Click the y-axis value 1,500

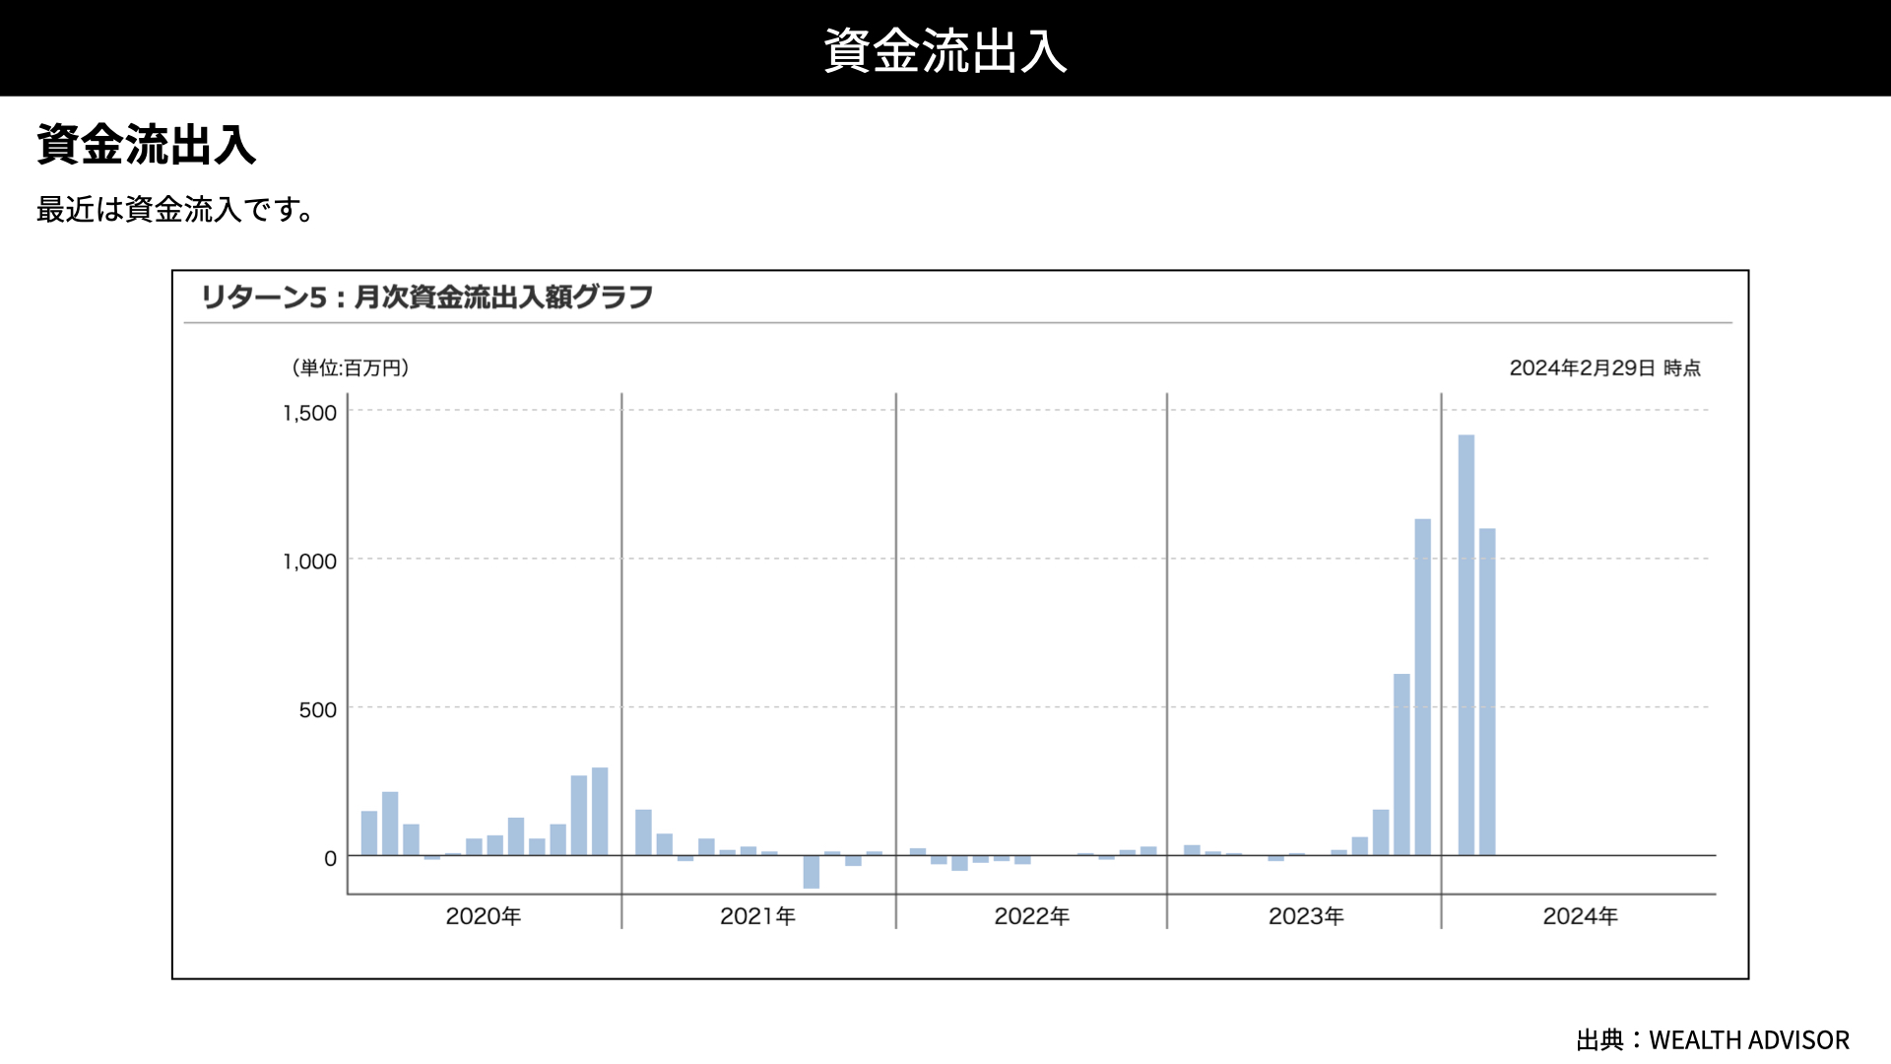310,413
